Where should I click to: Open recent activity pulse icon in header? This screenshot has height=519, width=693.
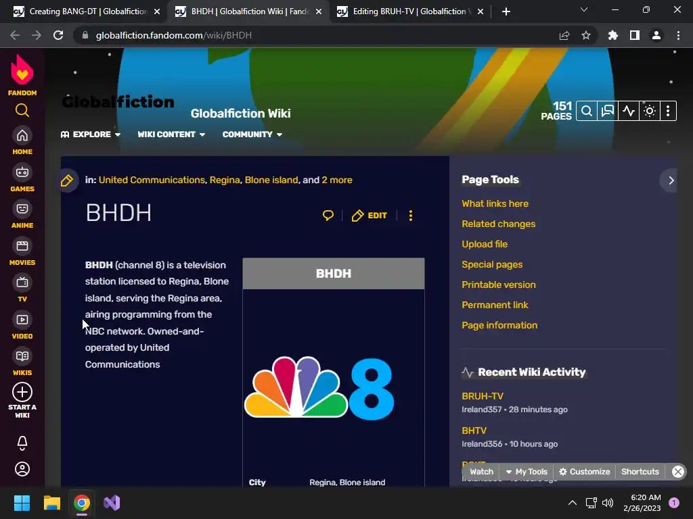629,111
